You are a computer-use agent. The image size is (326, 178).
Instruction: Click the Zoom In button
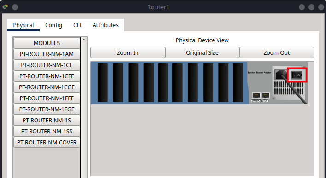click(128, 53)
